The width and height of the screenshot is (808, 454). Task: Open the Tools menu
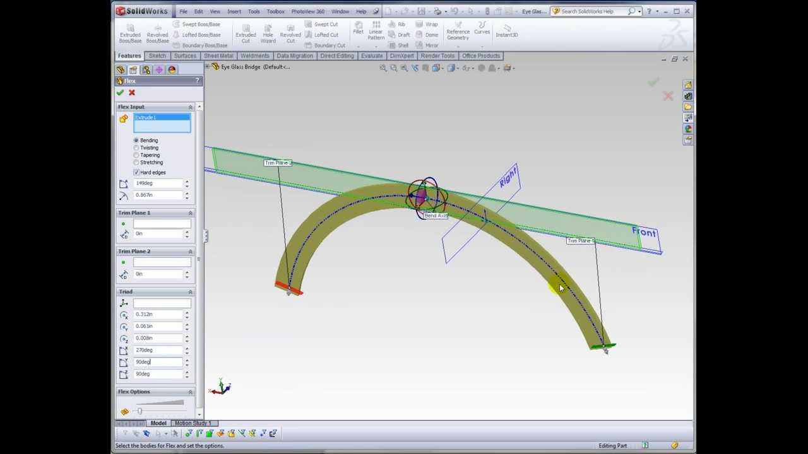pyautogui.click(x=254, y=11)
